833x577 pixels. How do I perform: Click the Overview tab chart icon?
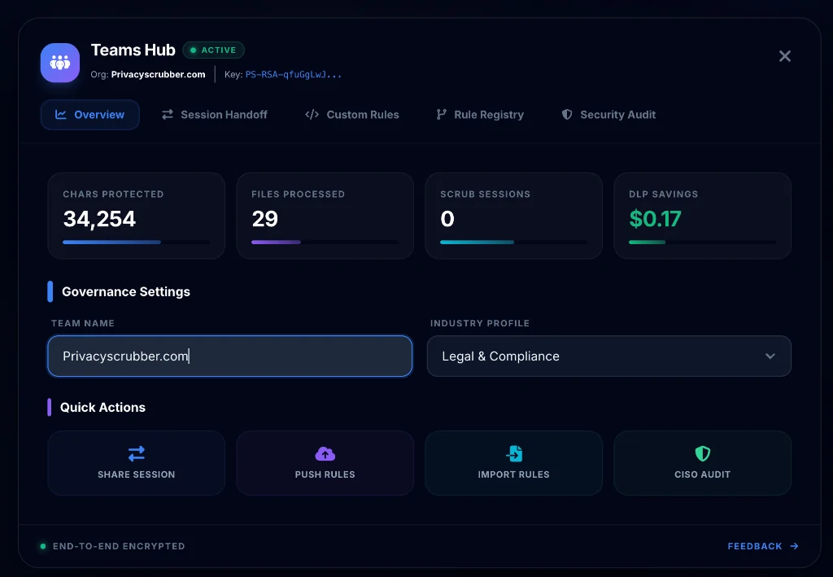(x=61, y=114)
